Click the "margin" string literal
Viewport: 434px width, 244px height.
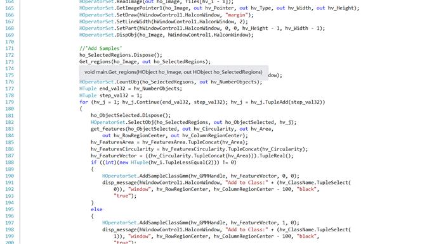[x=237, y=15]
